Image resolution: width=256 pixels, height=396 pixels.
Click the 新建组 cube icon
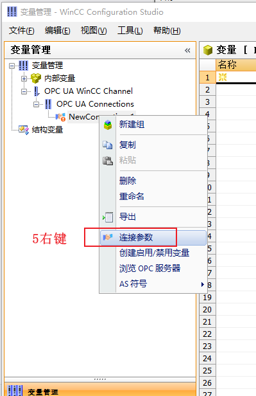(108, 125)
